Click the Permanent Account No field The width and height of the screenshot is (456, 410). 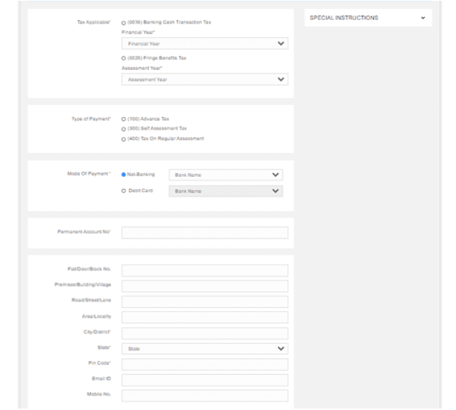(204, 232)
